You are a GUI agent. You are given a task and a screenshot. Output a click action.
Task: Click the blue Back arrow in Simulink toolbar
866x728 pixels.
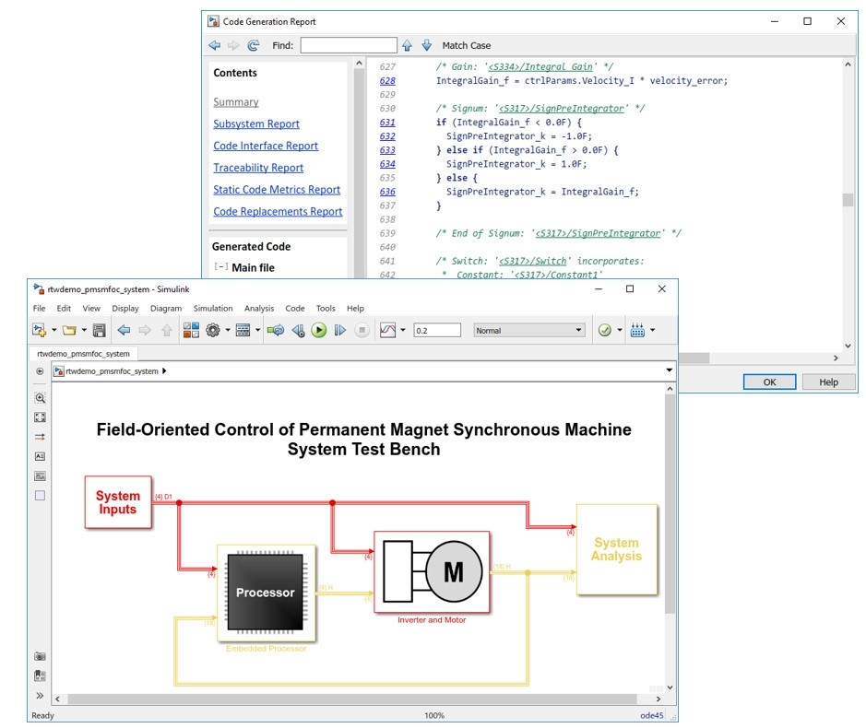[x=124, y=330]
